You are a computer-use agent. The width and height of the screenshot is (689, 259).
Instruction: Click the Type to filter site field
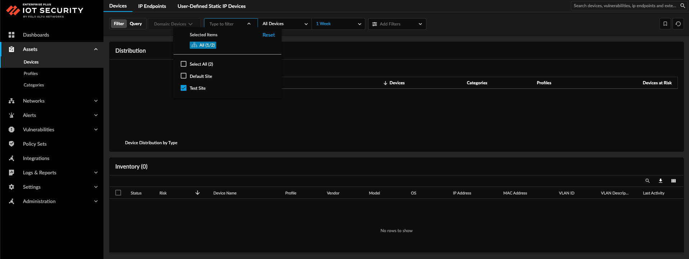[x=231, y=24]
